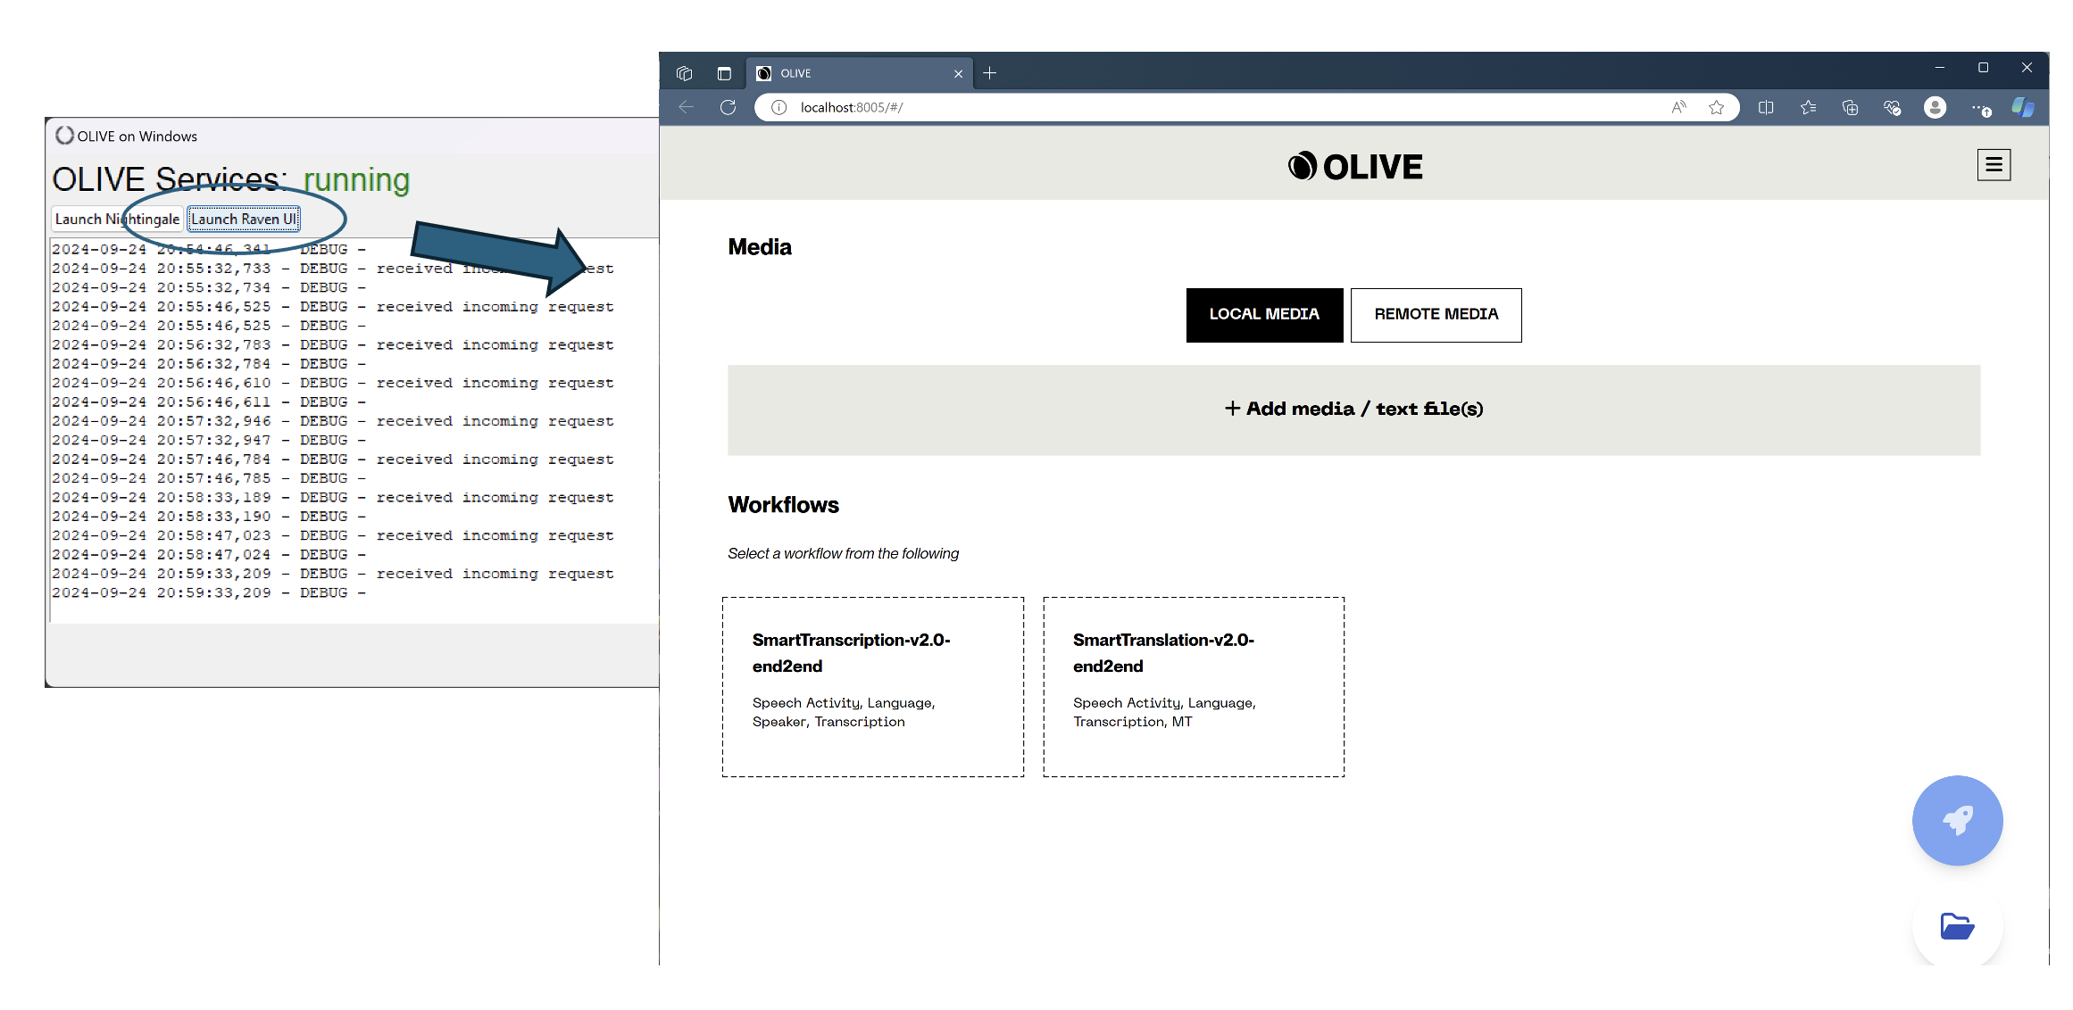
Task: Open the read aloud icon in address bar
Action: 1678,108
